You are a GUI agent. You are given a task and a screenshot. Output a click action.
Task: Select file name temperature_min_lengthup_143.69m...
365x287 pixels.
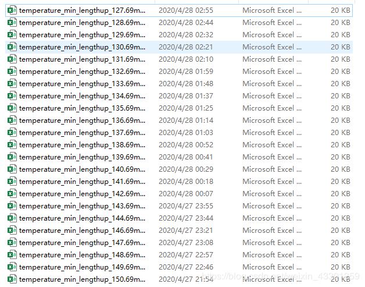[x=82, y=206]
